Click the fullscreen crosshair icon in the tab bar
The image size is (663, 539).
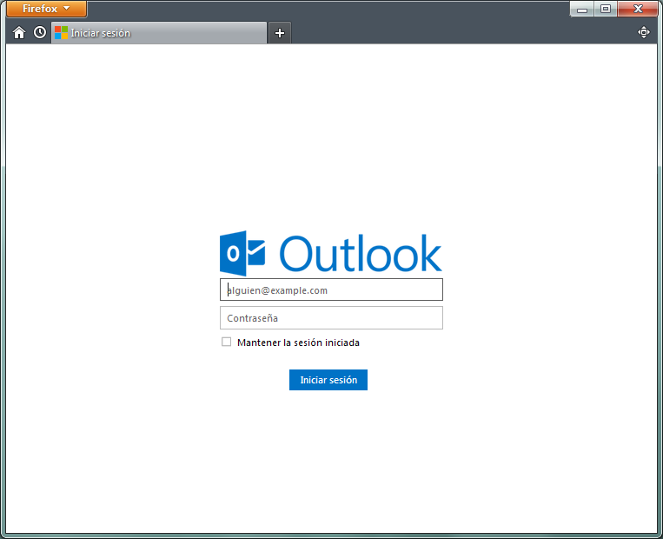pyautogui.click(x=644, y=32)
